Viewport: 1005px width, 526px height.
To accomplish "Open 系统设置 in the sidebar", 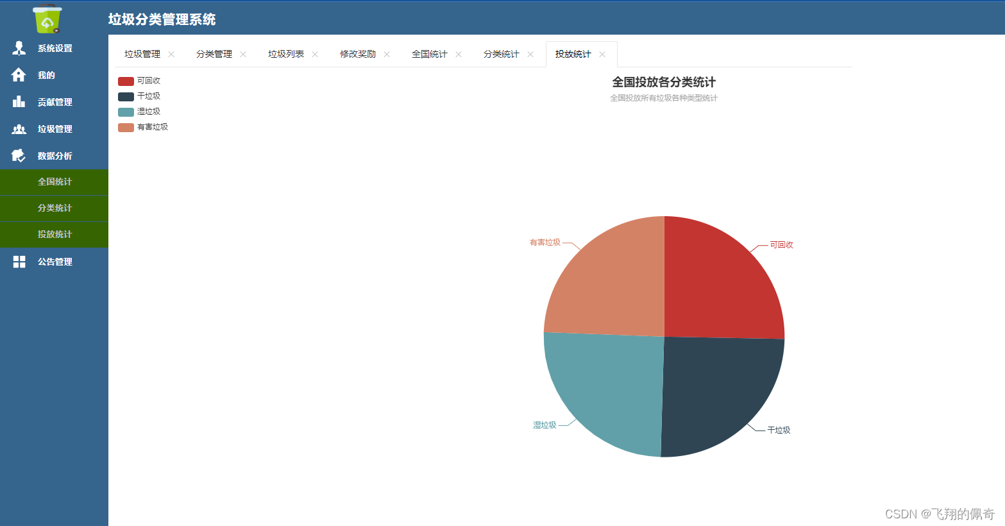I will pyautogui.click(x=54, y=48).
